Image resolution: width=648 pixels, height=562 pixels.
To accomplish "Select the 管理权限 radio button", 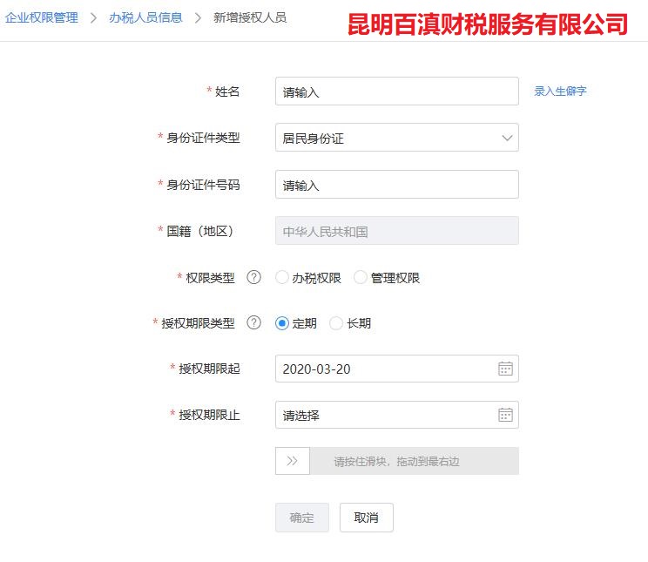I will [361, 277].
